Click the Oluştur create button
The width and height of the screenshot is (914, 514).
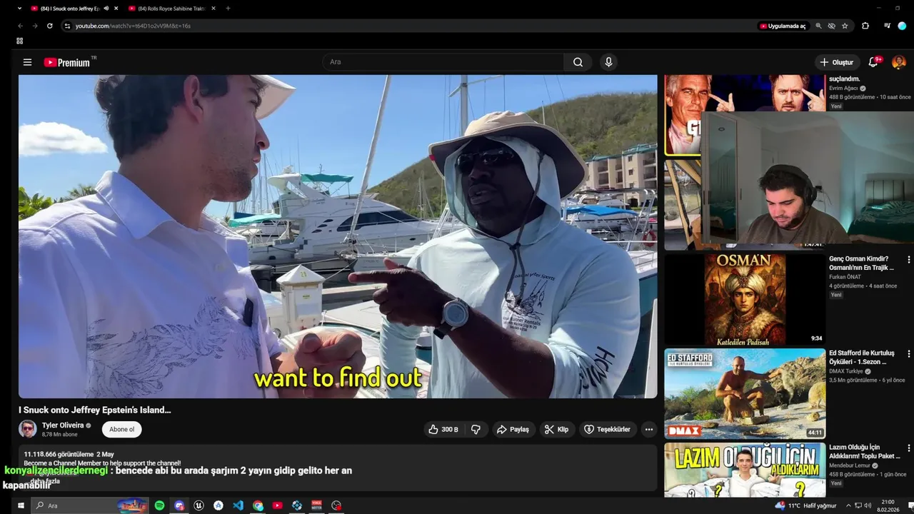[836, 62]
